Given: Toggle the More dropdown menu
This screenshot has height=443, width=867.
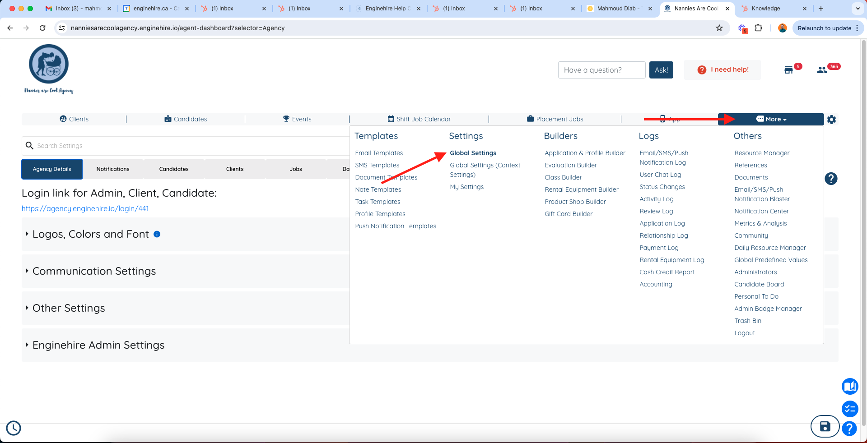Looking at the screenshot, I should pyautogui.click(x=771, y=119).
